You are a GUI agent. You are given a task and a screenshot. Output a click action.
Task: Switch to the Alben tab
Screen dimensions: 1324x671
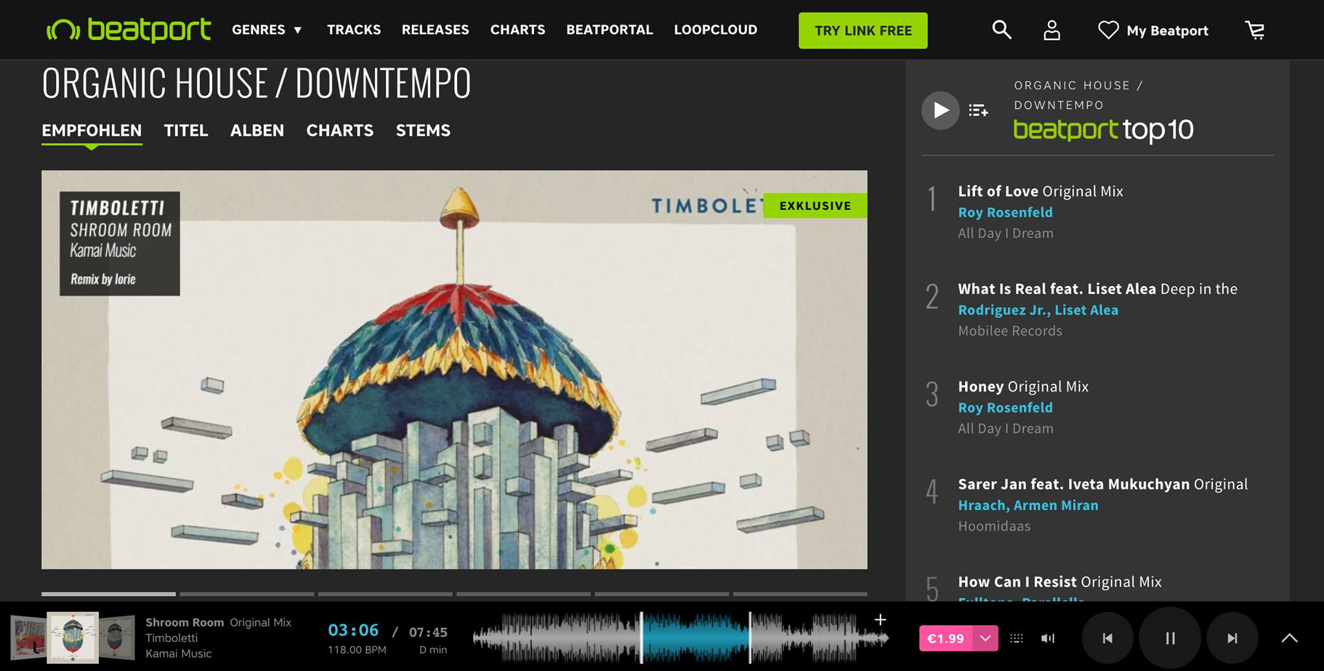pyautogui.click(x=257, y=130)
